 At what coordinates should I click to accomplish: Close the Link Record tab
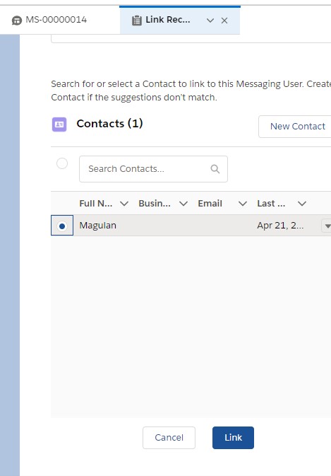[x=224, y=21]
